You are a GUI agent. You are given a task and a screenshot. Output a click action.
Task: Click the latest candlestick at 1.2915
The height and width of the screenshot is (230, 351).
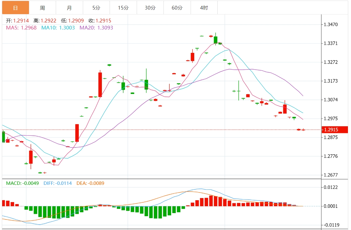tap(303, 130)
